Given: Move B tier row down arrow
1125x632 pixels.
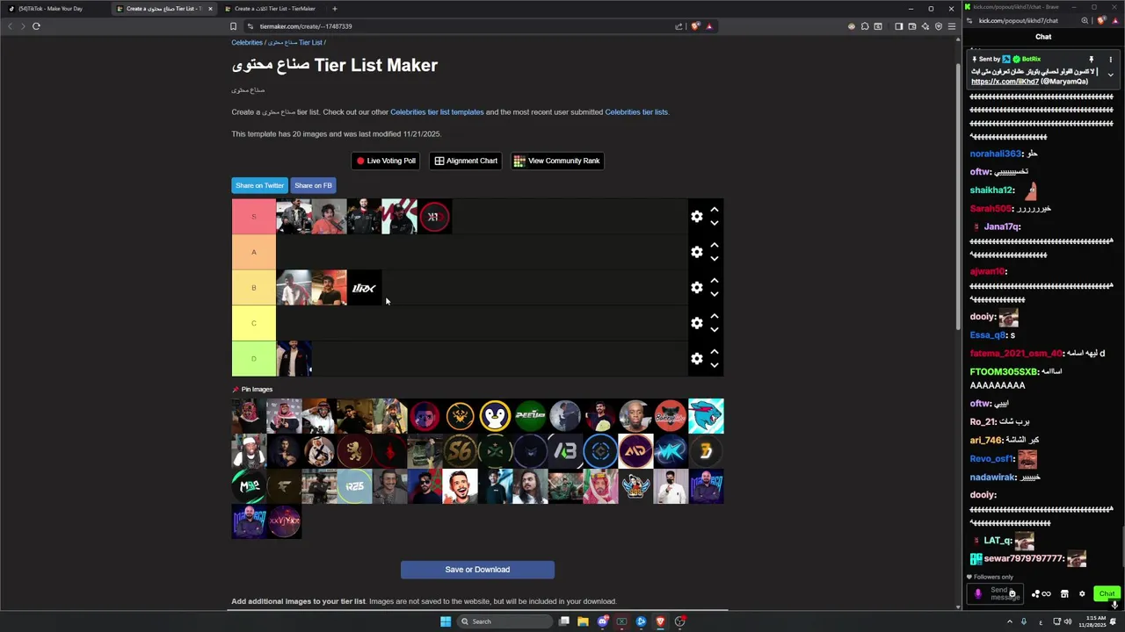Looking at the screenshot, I should coord(715,295).
